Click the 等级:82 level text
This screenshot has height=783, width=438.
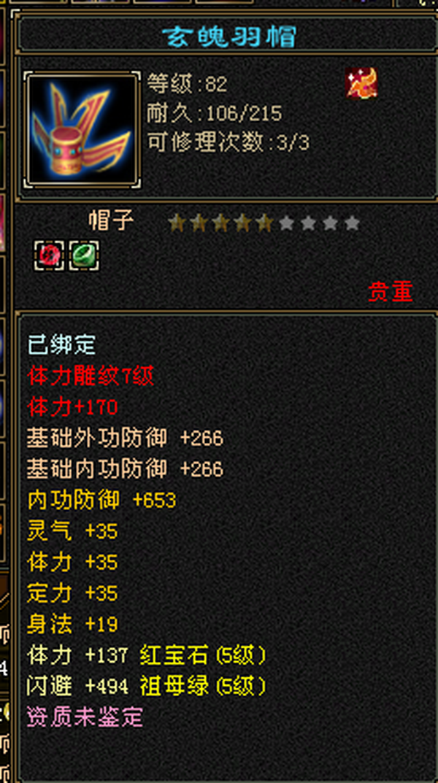click(187, 84)
